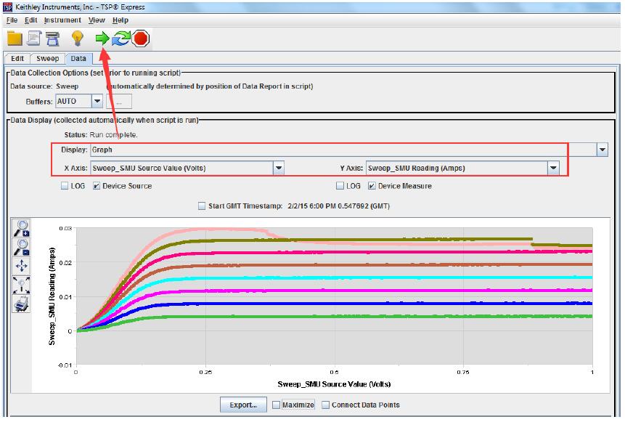This screenshot has height=422, width=625.
Task: Click the red stop sign icon
Action: pos(141,38)
